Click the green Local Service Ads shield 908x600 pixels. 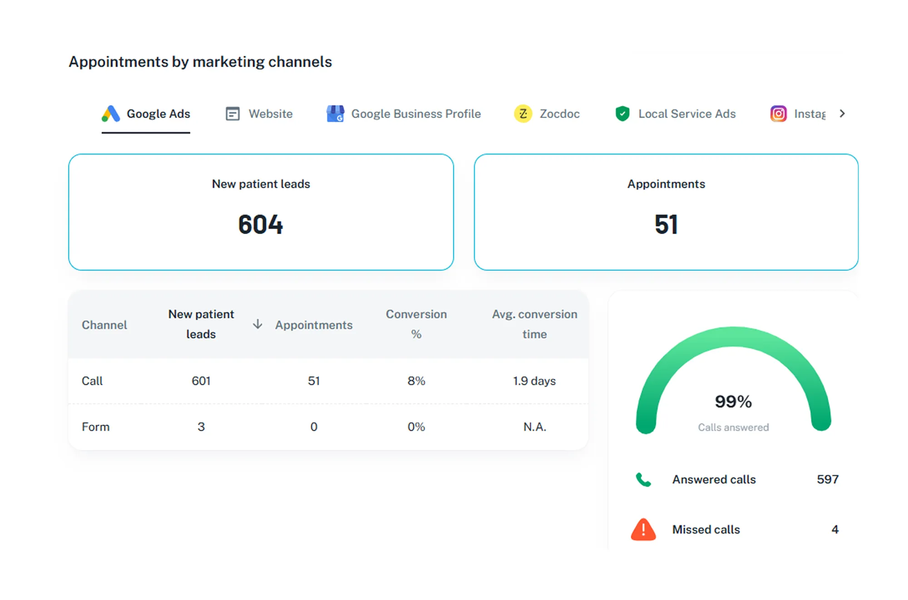[x=622, y=113]
